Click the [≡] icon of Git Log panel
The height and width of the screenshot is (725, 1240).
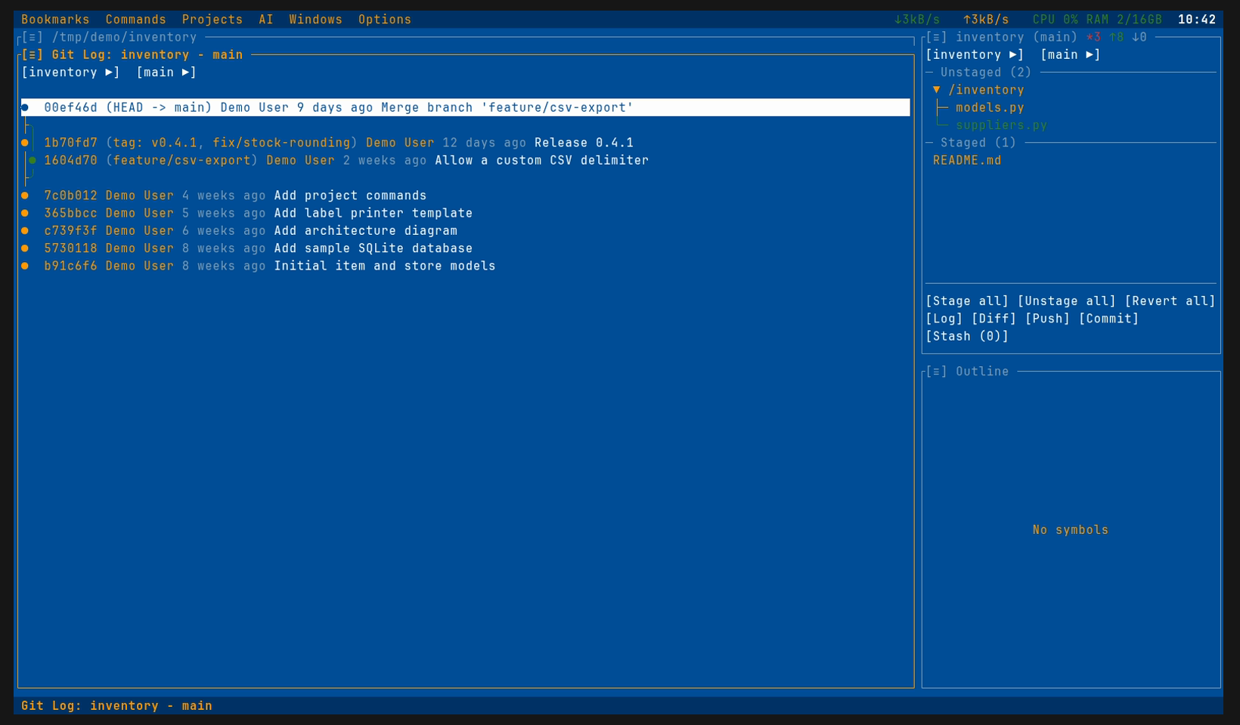pos(33,54)
